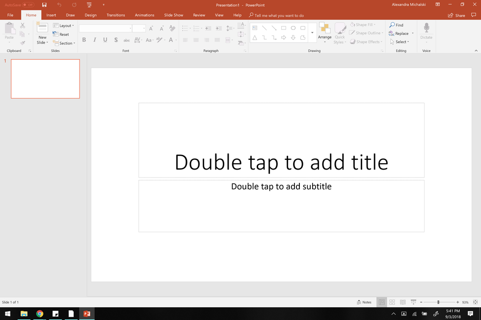481x320 pixels.
Task: Click the Dictate microphone icon
Action: coord(427,28)
